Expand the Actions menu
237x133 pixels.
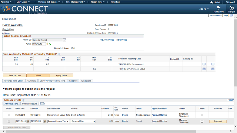pyautogui.click(x=6, y=33)
